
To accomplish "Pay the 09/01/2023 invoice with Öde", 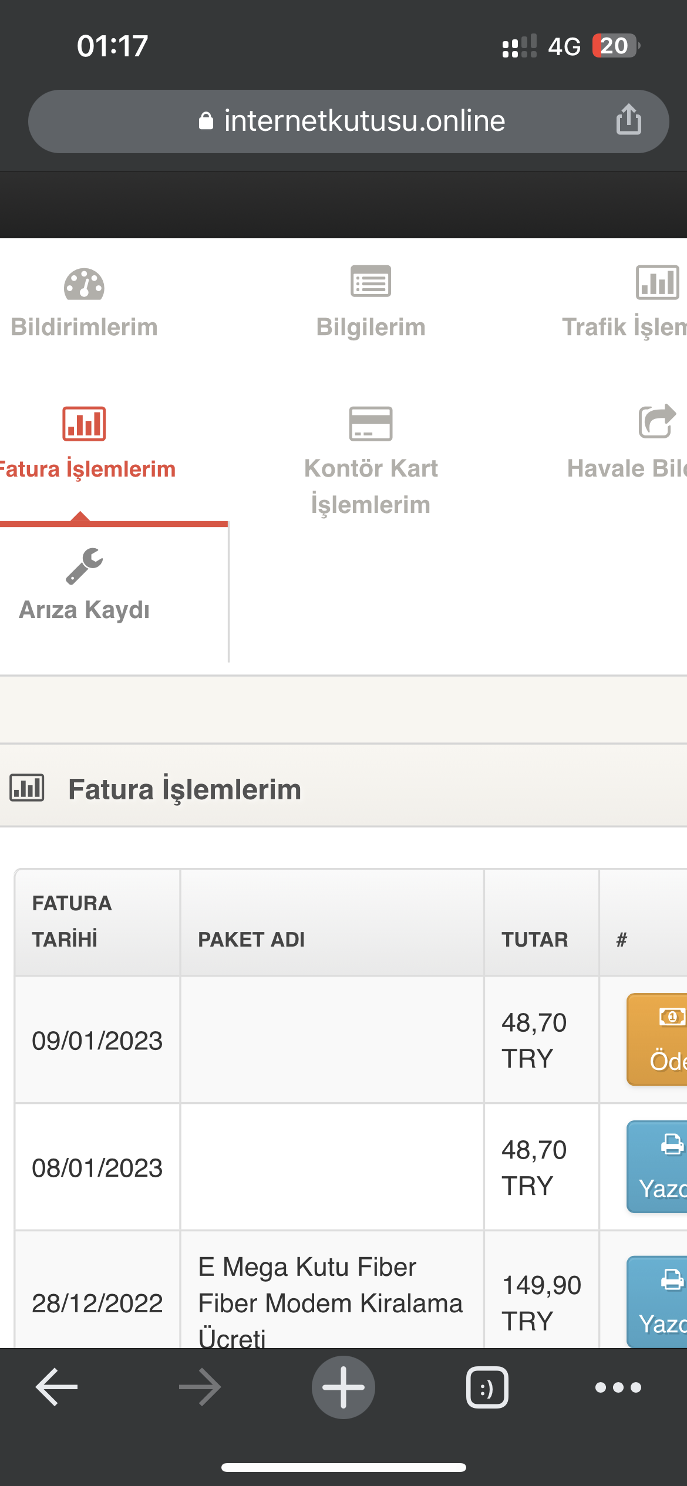I will click(x=657, y=1039).
